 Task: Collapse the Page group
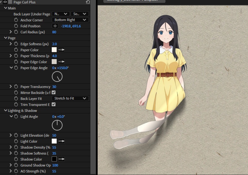6,38
